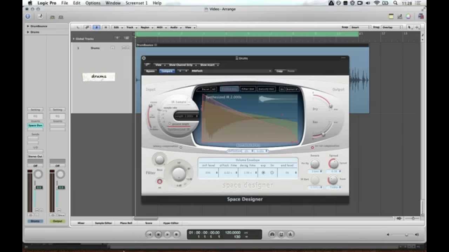Select previous plugin setting arrow

[x=181, y=71]
